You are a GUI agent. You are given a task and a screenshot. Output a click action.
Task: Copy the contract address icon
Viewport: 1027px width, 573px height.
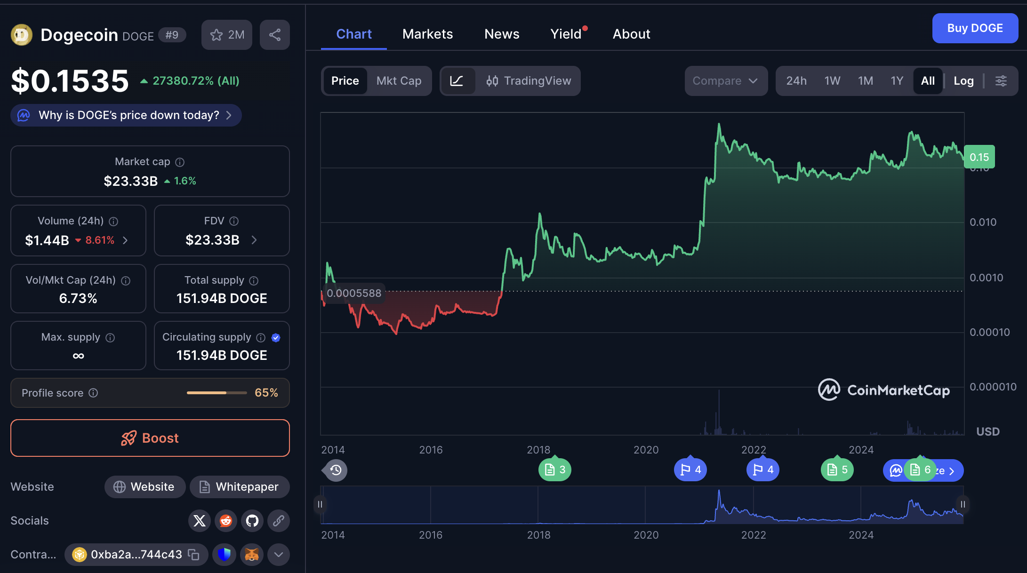click(x=193, y=555)
